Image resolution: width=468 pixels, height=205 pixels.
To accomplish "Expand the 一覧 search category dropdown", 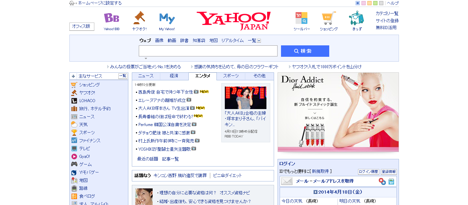I will 259,41.
